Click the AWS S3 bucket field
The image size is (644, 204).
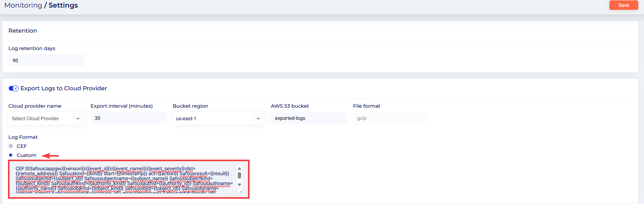(308, 118)
